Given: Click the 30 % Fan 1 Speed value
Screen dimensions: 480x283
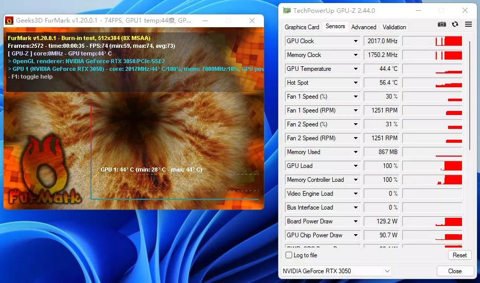Looking at the screenshot, I should [381, 97].
